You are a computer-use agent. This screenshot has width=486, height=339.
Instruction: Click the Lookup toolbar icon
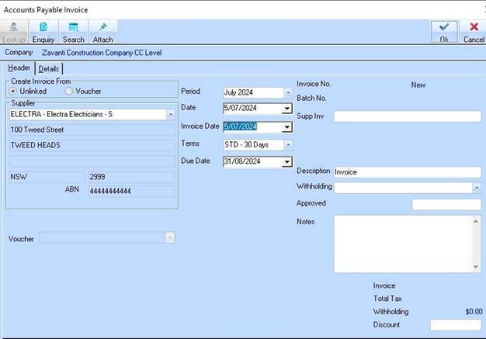(x=15, y=31)
